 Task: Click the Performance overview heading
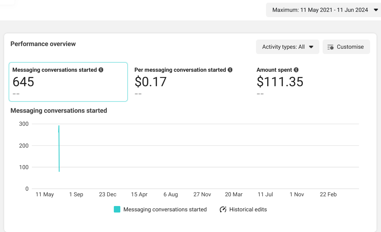(43, 44)
